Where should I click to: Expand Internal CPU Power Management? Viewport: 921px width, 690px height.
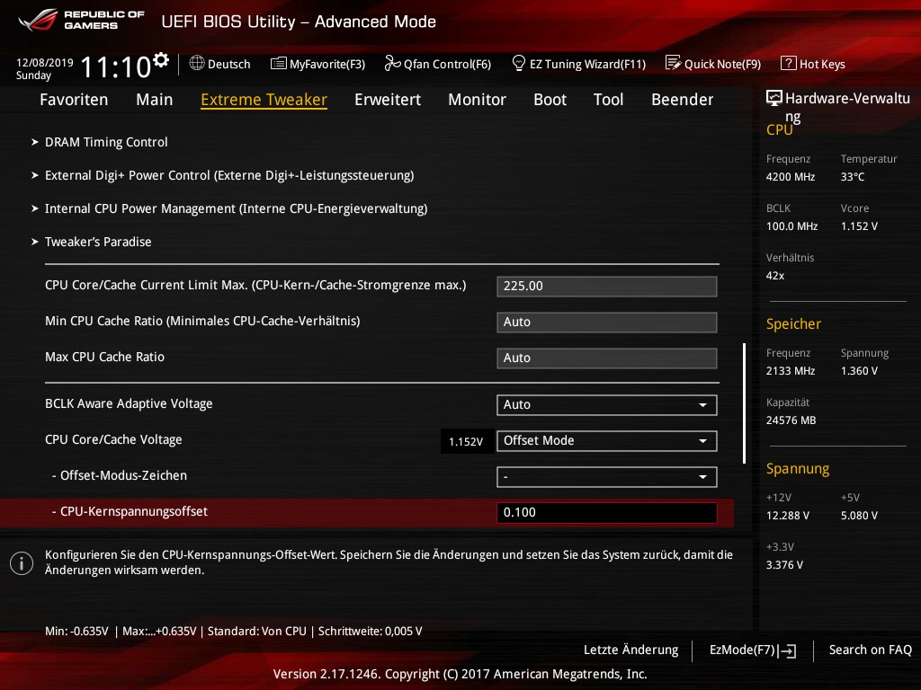[237, 208]
